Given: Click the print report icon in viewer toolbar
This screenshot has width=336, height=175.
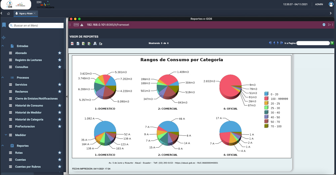Looking at the screenshot, I should [x=95, y=43].
